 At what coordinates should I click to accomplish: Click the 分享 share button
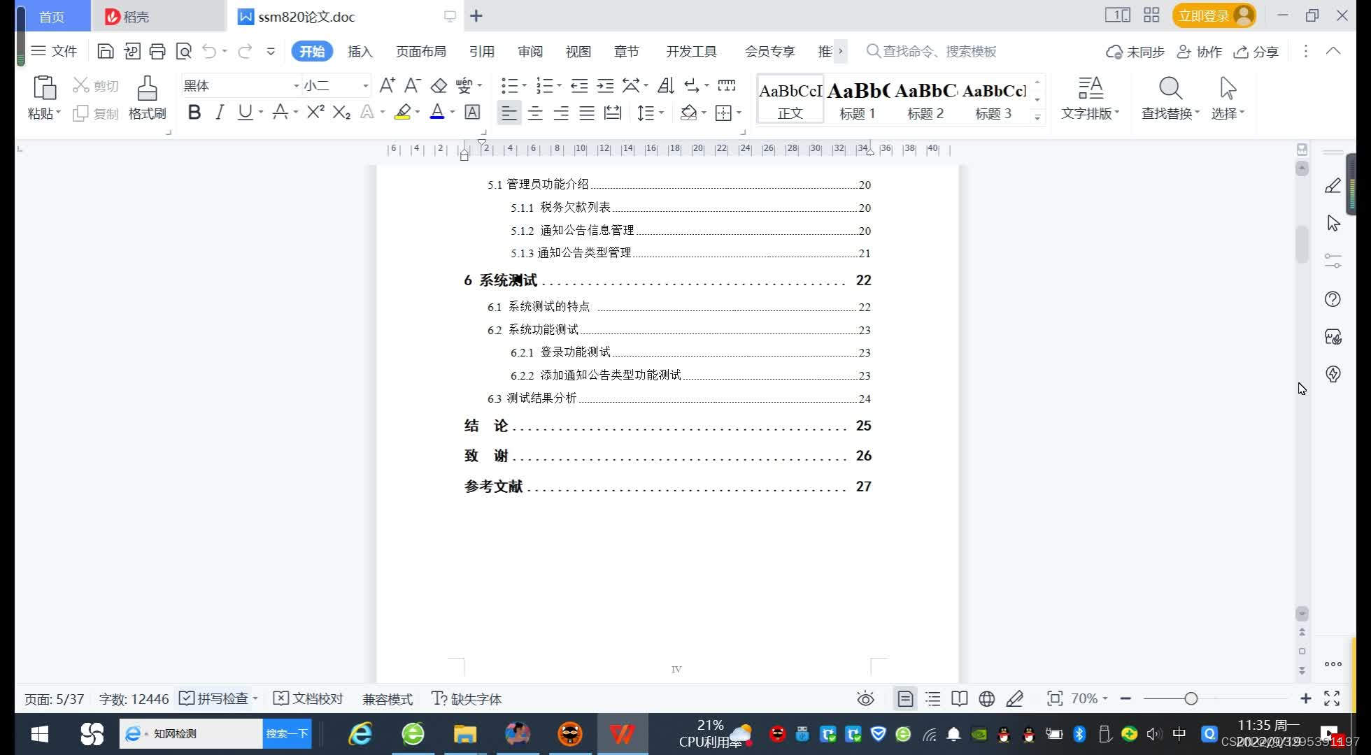click(x=1256, y=52)
